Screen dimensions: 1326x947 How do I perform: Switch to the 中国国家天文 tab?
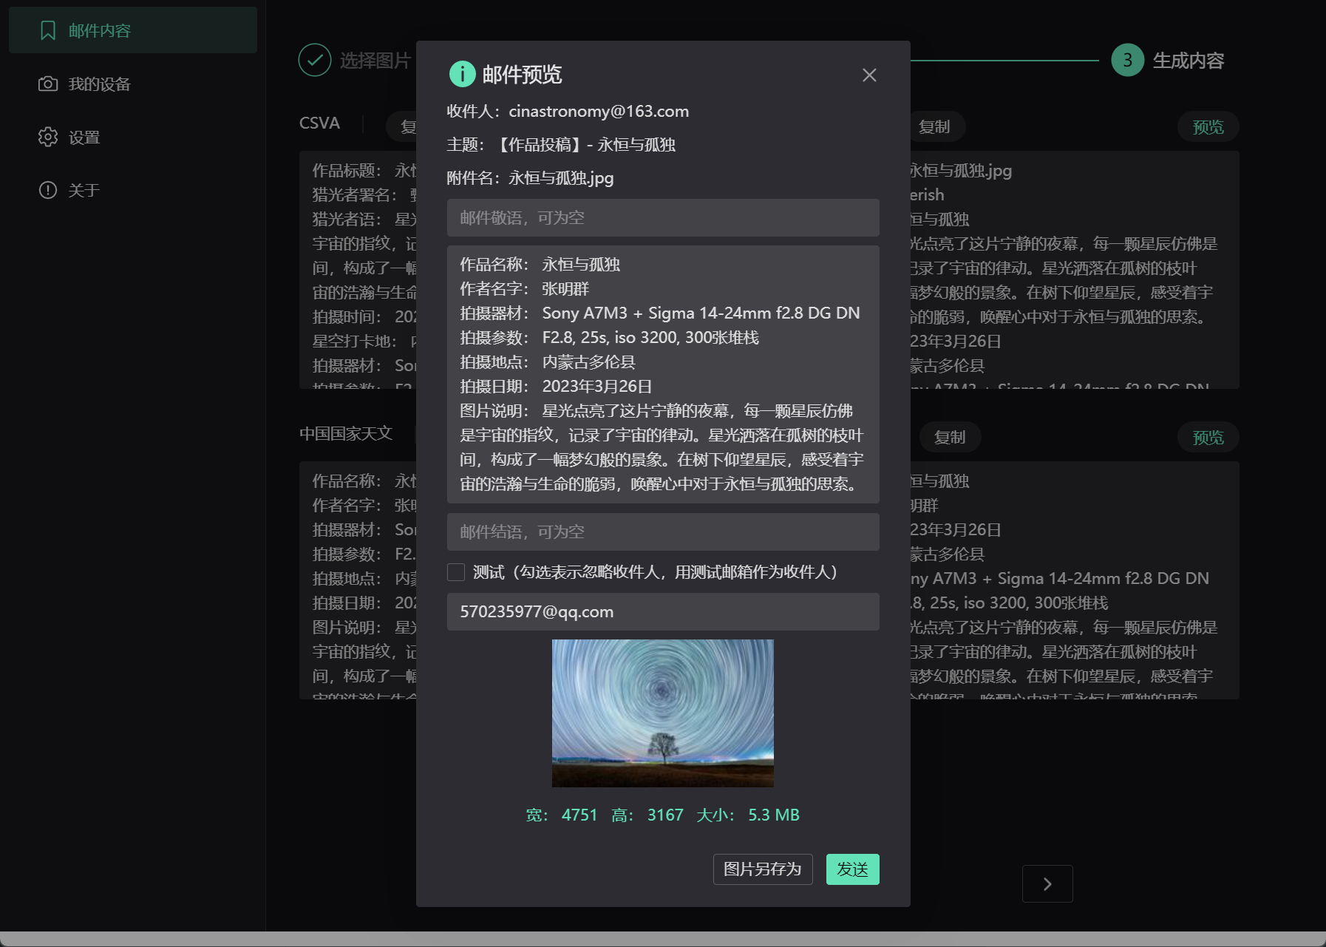347,434
